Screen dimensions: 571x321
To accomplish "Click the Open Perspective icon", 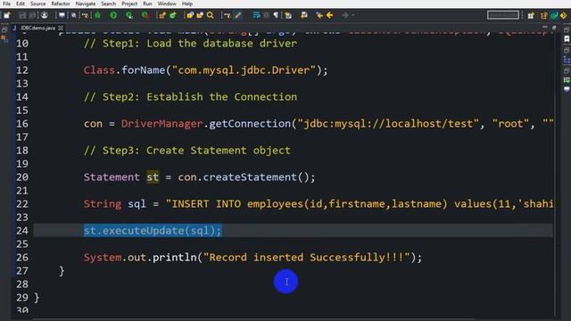I will click(531, 15).
